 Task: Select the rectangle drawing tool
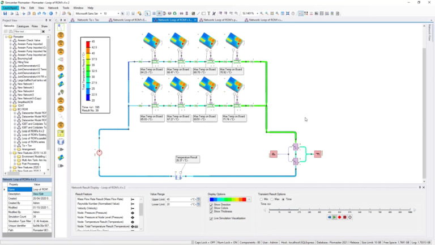204,14
